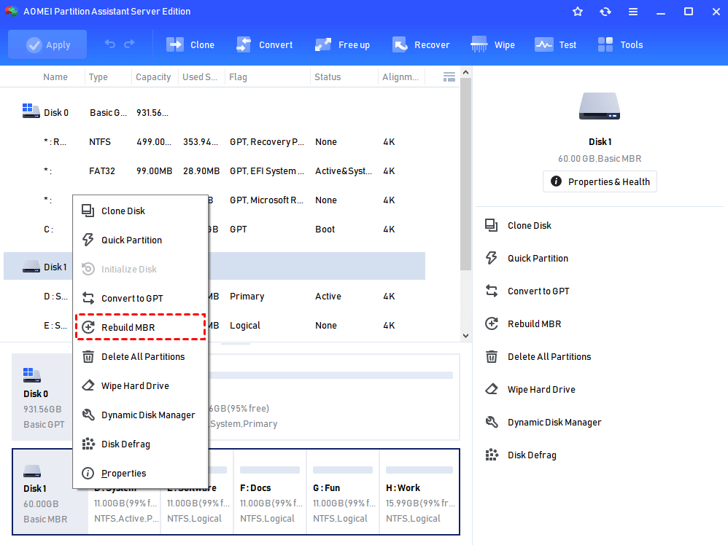Open the Convert toolbar item
Screen dimensions: 728x545
265,44
